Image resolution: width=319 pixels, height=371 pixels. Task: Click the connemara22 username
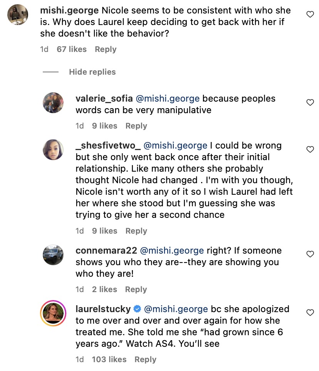coord(106,251)
